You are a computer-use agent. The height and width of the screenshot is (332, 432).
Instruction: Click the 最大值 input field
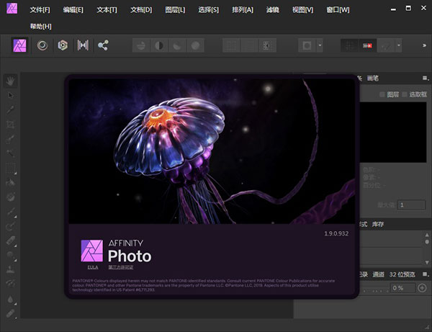pos(411,205)
